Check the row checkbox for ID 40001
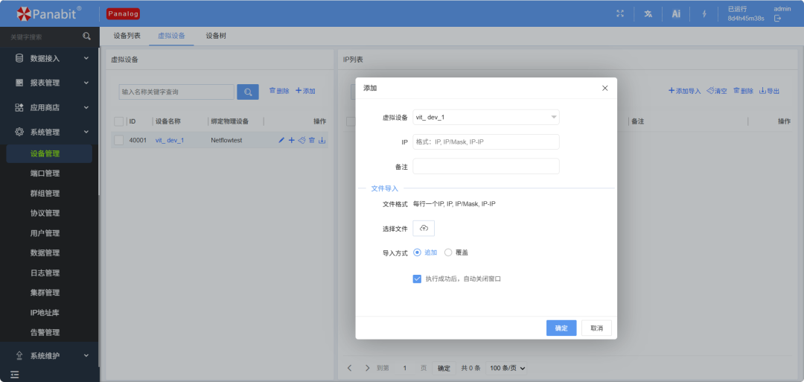Image resolution: width=804 pixels, height=382 pixels. [119, 140]
